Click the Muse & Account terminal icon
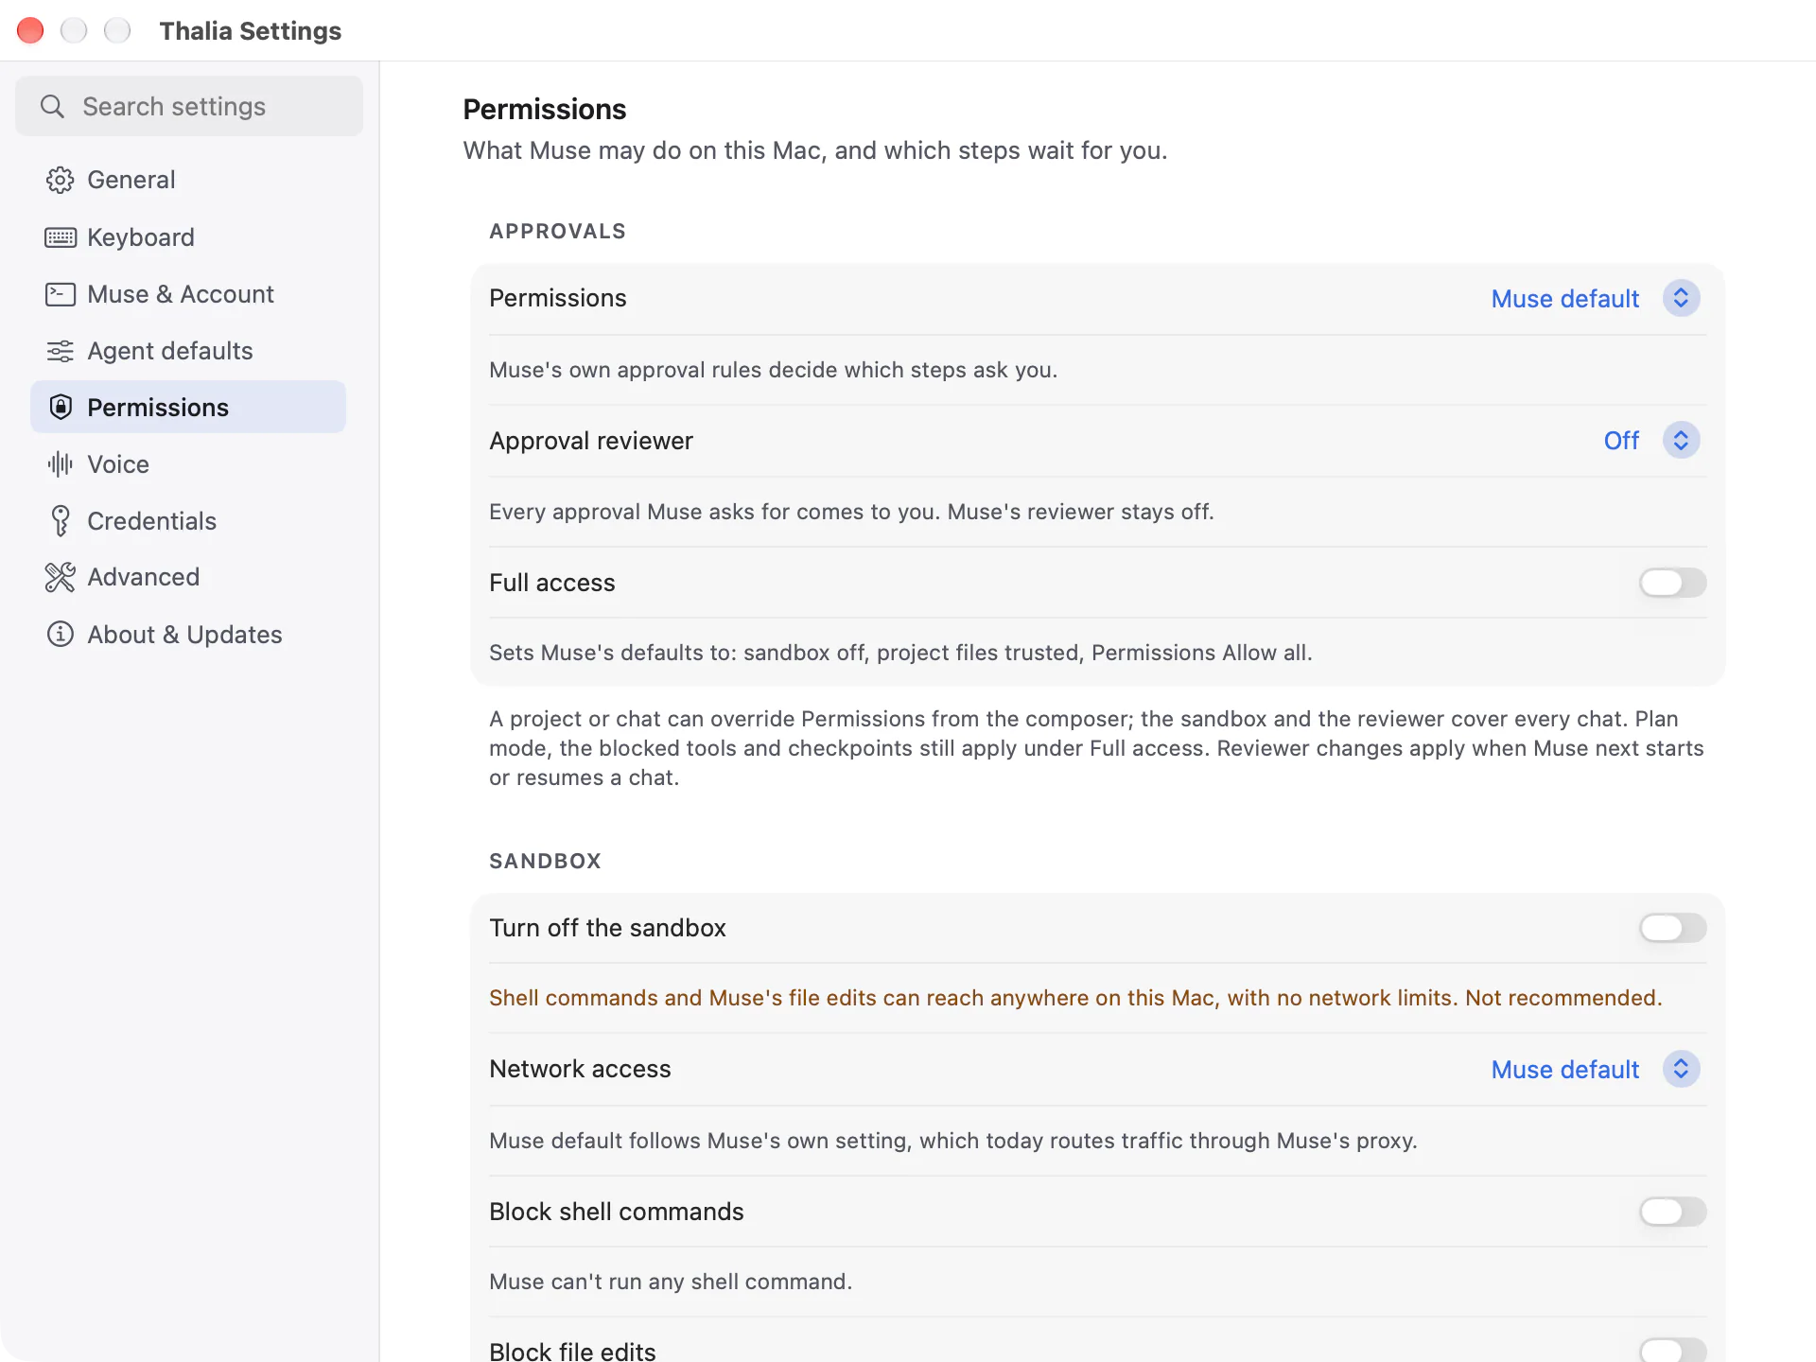The image size is (1816, 1362). [60, 294]
